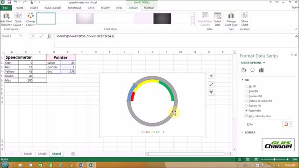This screenshot has height=168, width=299.
Task: Switch to Page Break Preview icon
Action: click(x=256, y=159)
